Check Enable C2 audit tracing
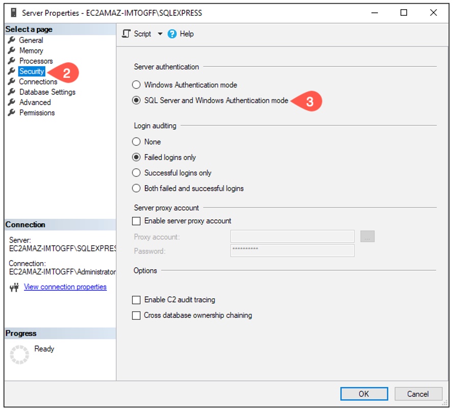 pyautogui.click(x=137, y=300)
